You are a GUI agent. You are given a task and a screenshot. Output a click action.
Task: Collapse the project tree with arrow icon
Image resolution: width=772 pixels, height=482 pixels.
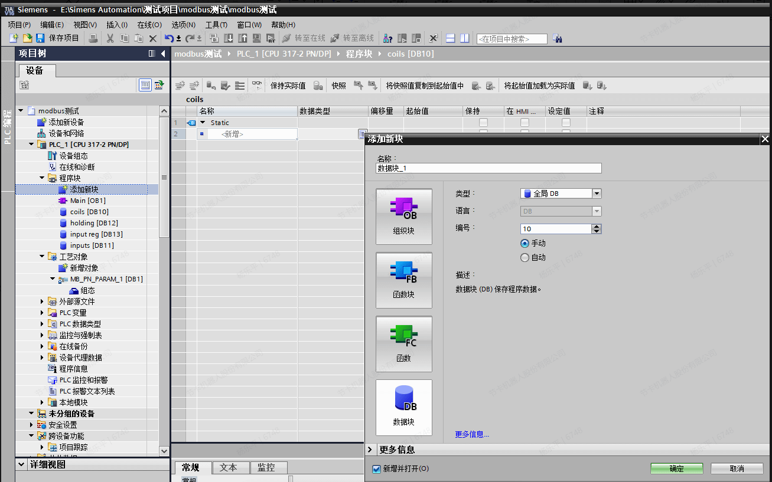pyautogui.click(x=163, y=54)
